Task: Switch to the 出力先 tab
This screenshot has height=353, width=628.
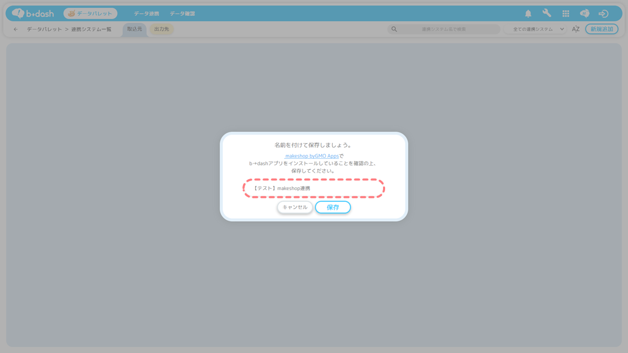Action: point(161,29)
